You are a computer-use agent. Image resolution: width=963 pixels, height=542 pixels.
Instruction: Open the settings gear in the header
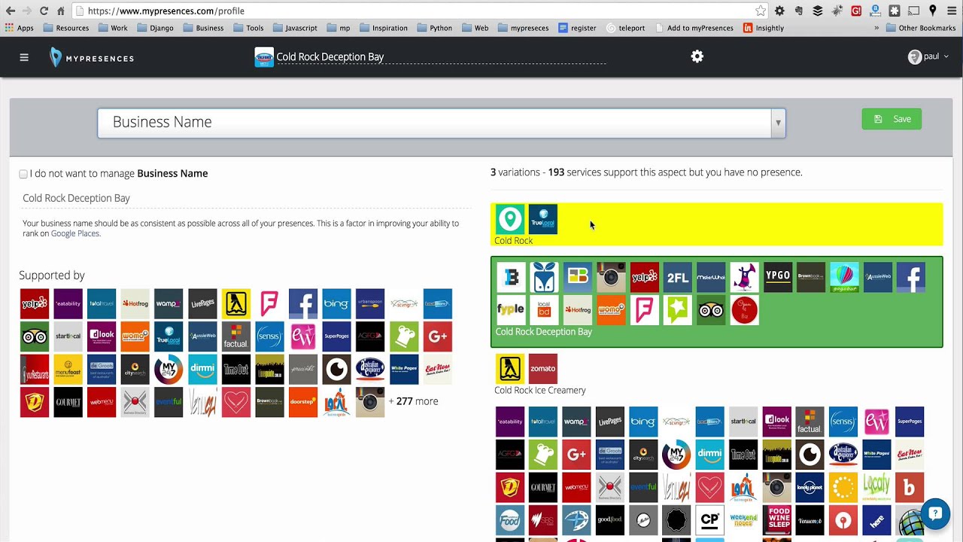(x=697, y=56)
